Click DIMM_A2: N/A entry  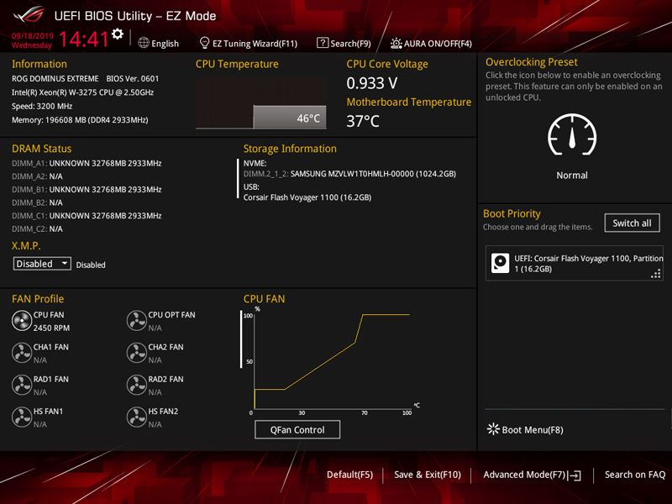37,176
